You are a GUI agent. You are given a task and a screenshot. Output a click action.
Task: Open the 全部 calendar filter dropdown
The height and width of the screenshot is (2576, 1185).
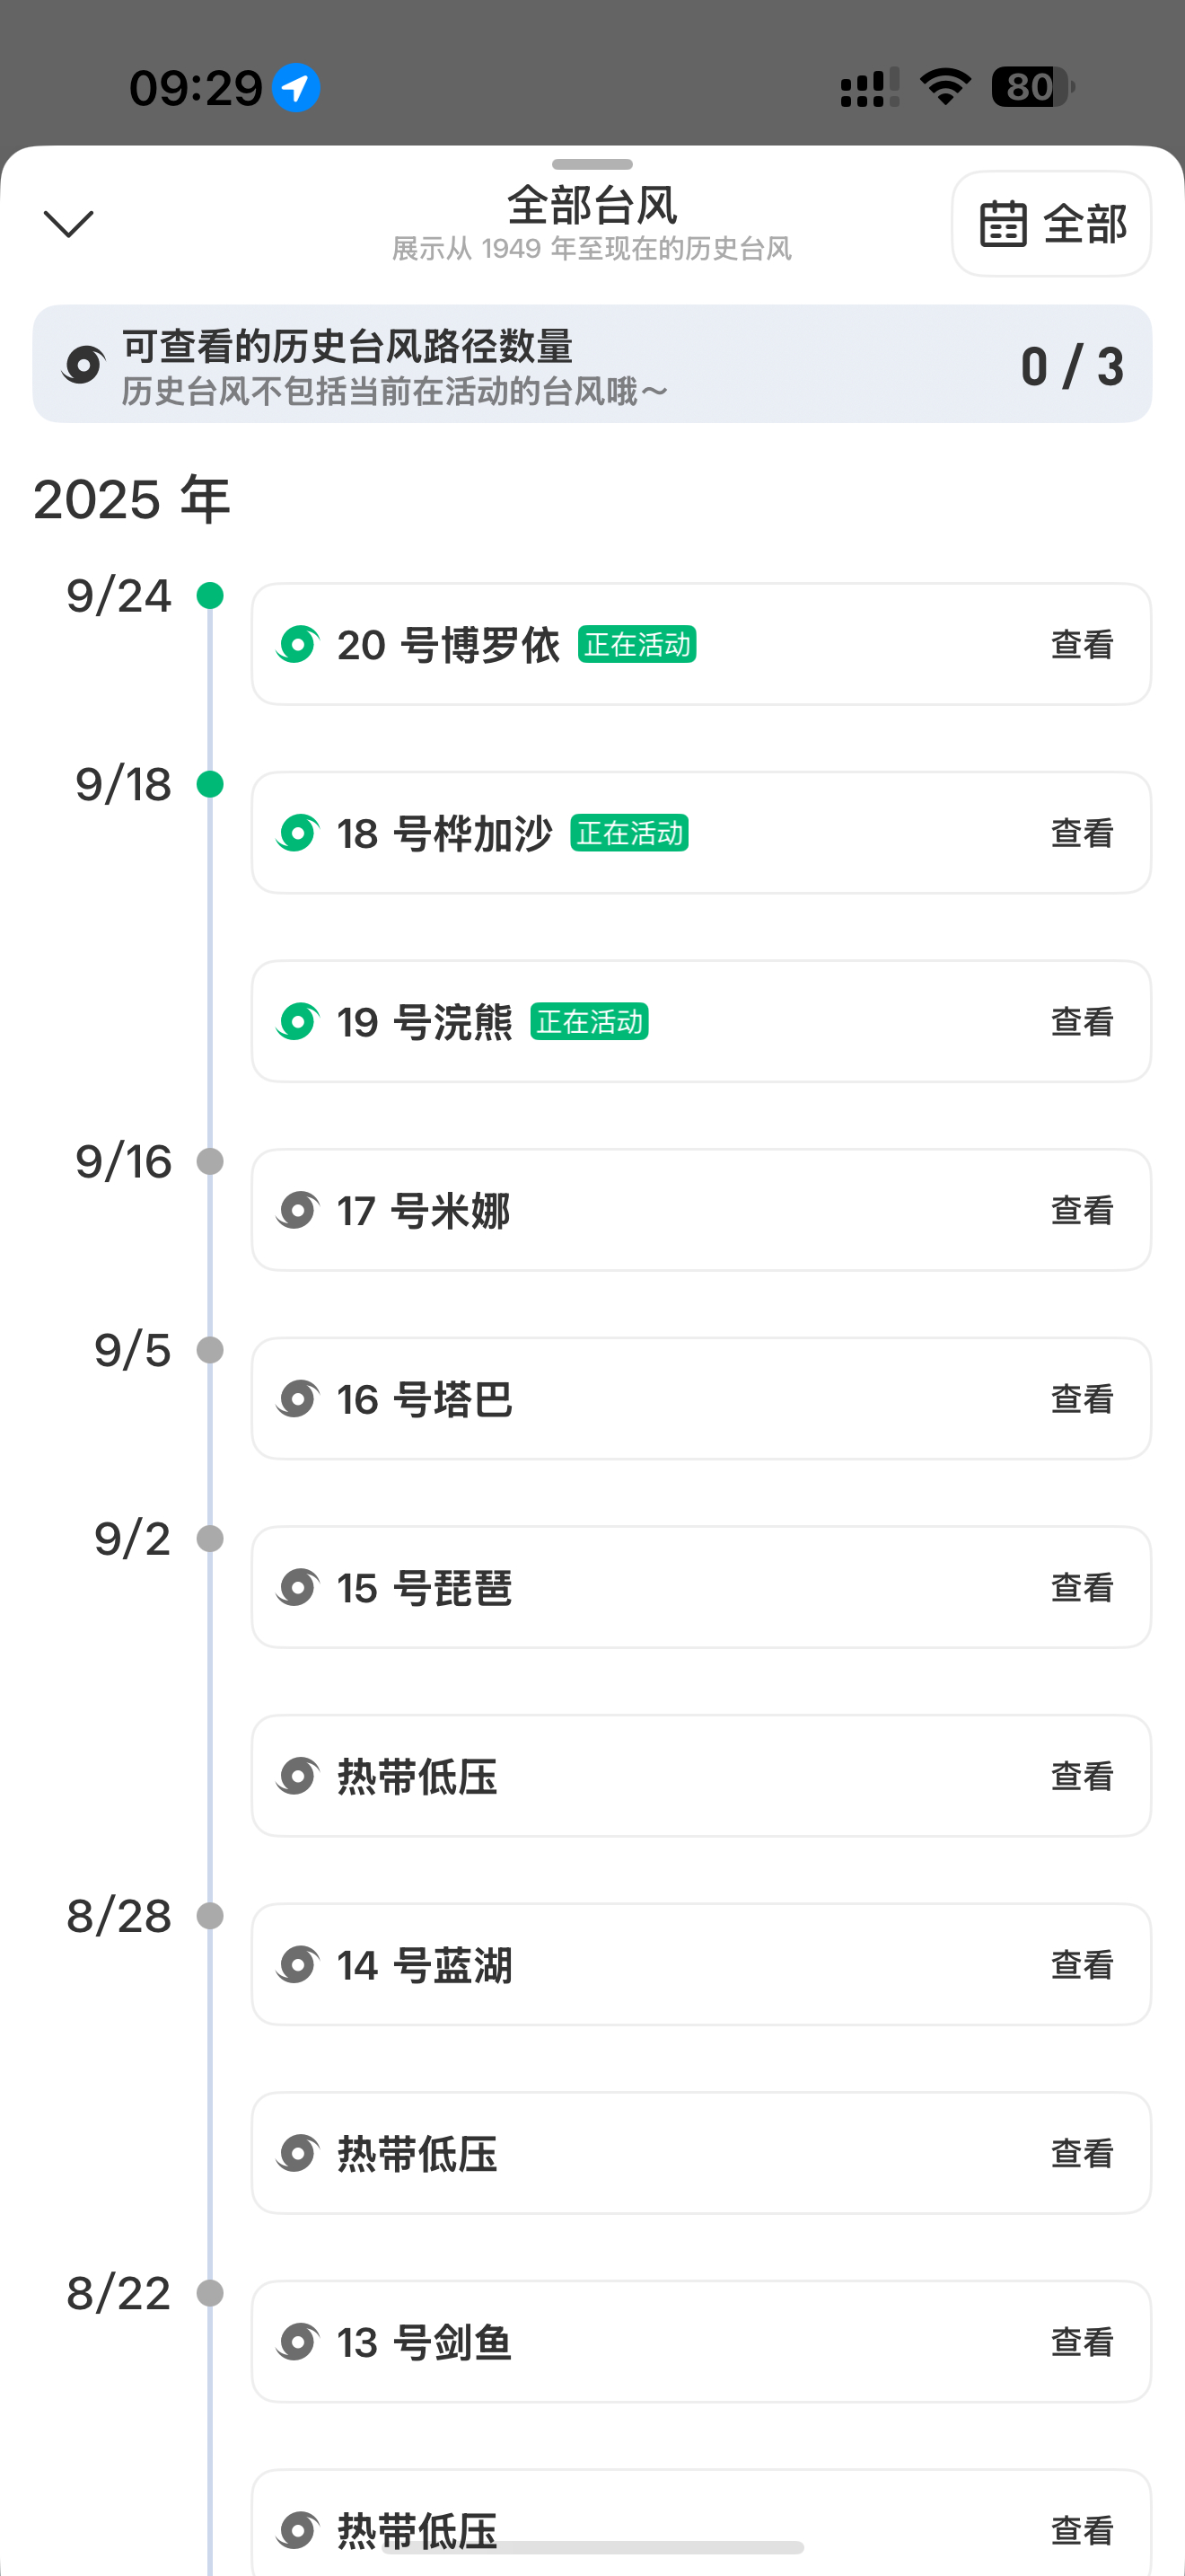[1051, 223]
